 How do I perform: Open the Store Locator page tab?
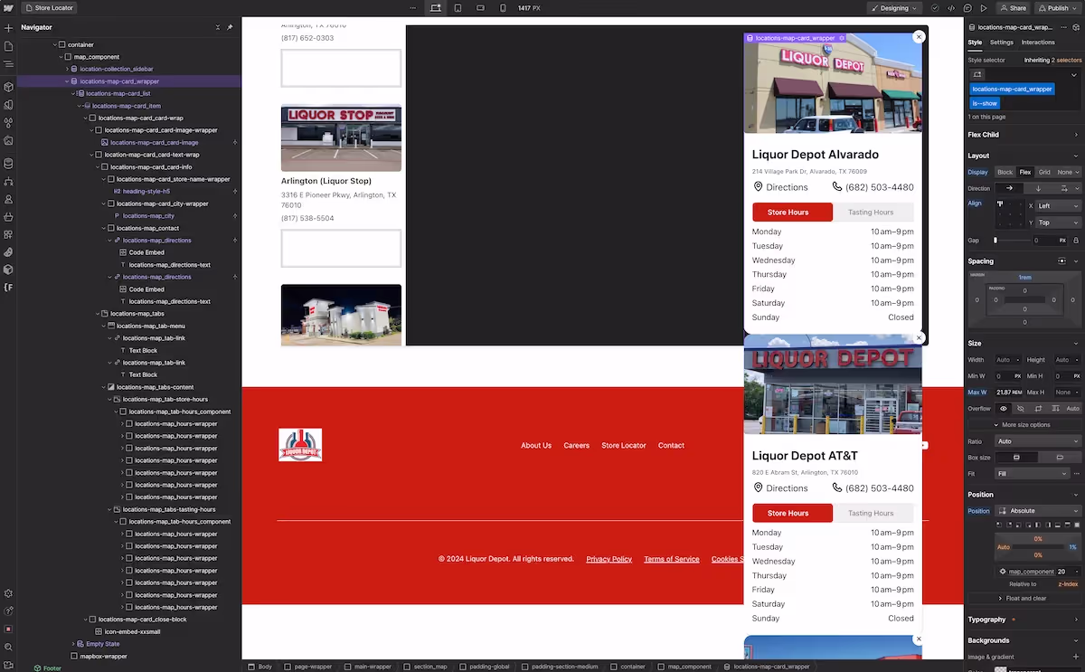click(49, 8)
